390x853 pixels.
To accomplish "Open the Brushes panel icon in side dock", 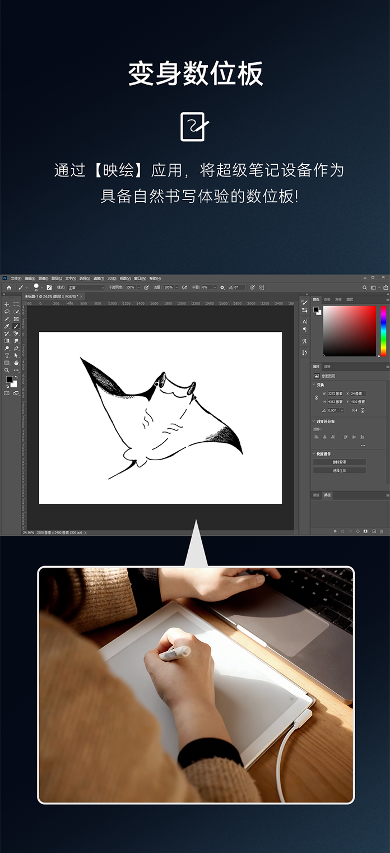I will [x=304, y=302].
